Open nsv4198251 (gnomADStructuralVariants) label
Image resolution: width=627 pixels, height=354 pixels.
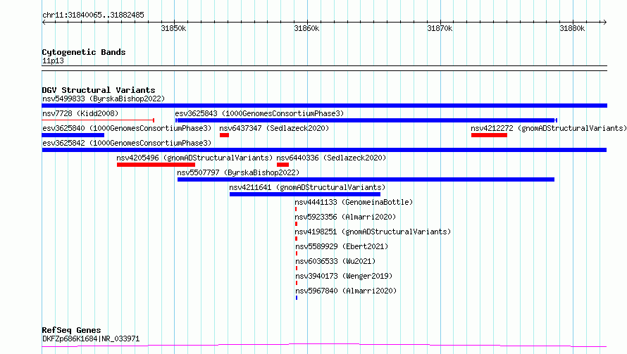373,232
